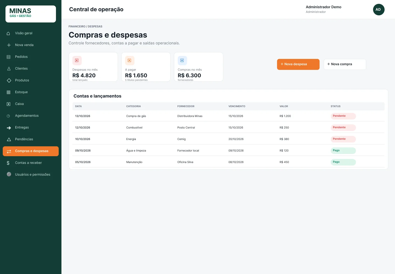The height and width of the screenshot is (274, 395).
Task: Click the dollar icon beside Contas a receber
Action: pos(8,163)
